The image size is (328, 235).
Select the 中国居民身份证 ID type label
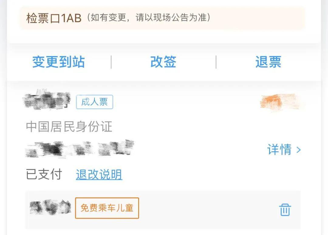[69, 127]
